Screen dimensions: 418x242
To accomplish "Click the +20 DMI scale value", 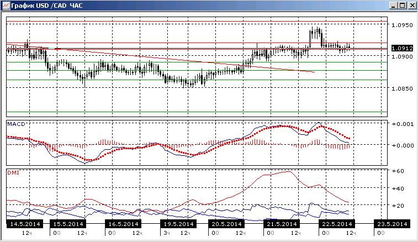I will pyautogui.click(x=398, y=206).
